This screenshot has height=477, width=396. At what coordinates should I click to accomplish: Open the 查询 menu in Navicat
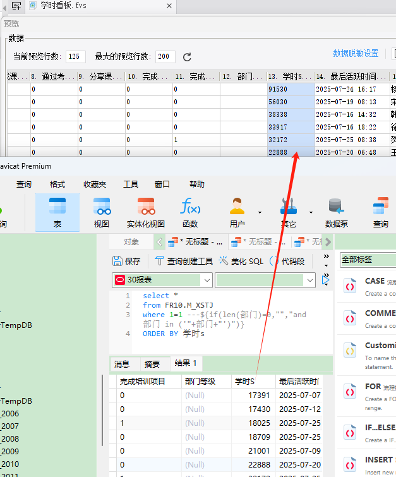[x=24, y=184]
